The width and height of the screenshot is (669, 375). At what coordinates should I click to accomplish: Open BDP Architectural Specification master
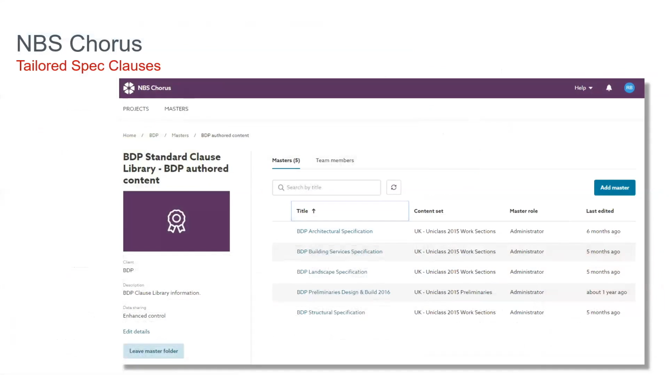click(x=334, y=231)
